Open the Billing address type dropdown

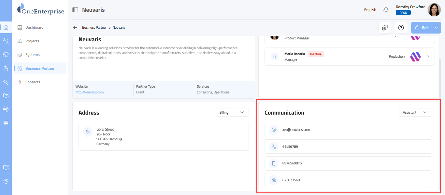coord(232,112)
